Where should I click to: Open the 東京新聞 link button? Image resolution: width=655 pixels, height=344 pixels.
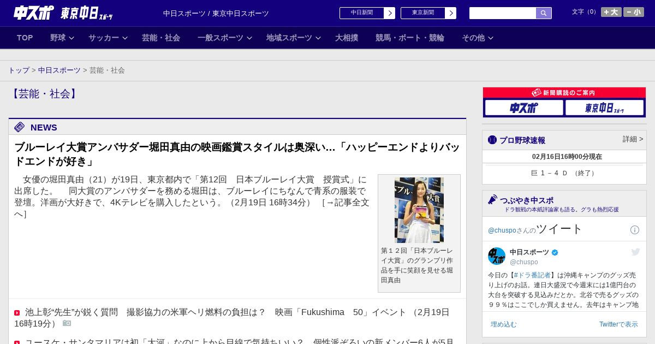click(423, 13)
